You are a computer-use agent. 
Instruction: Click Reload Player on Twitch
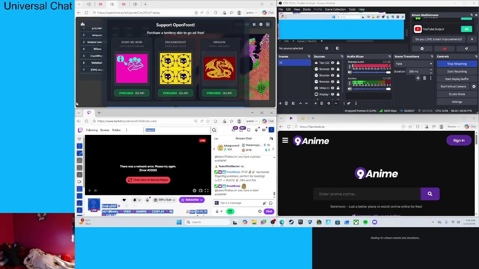coord(148,180)
